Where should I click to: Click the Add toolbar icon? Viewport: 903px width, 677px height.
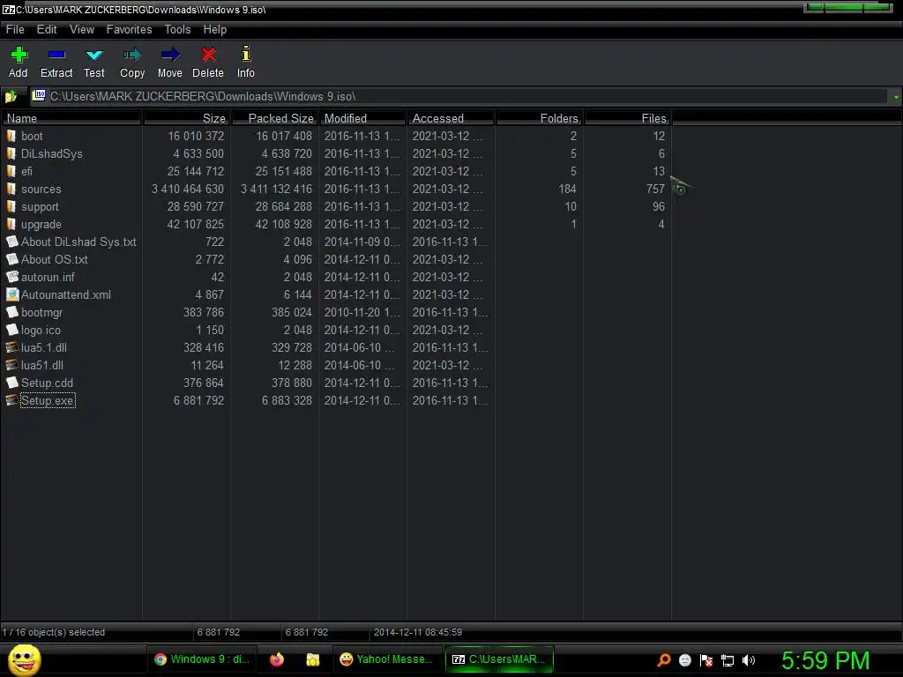[x=19, y=55]
